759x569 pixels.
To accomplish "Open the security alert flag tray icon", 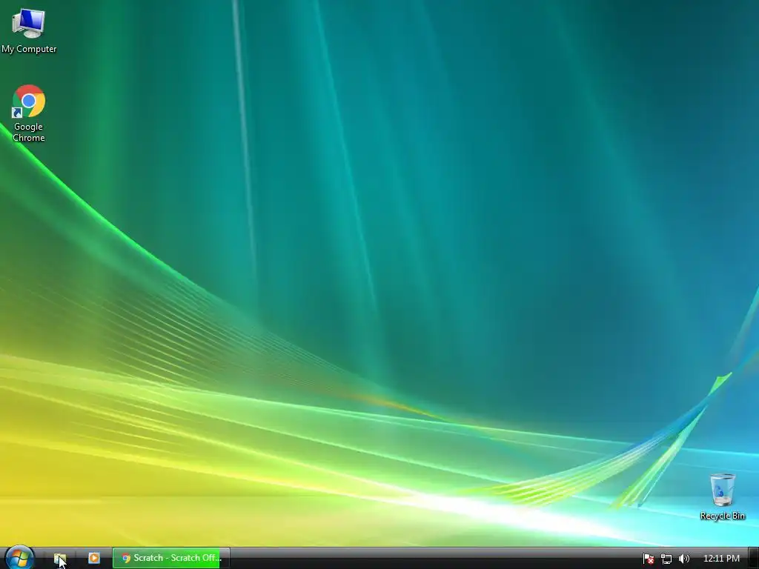I will 648,559.
